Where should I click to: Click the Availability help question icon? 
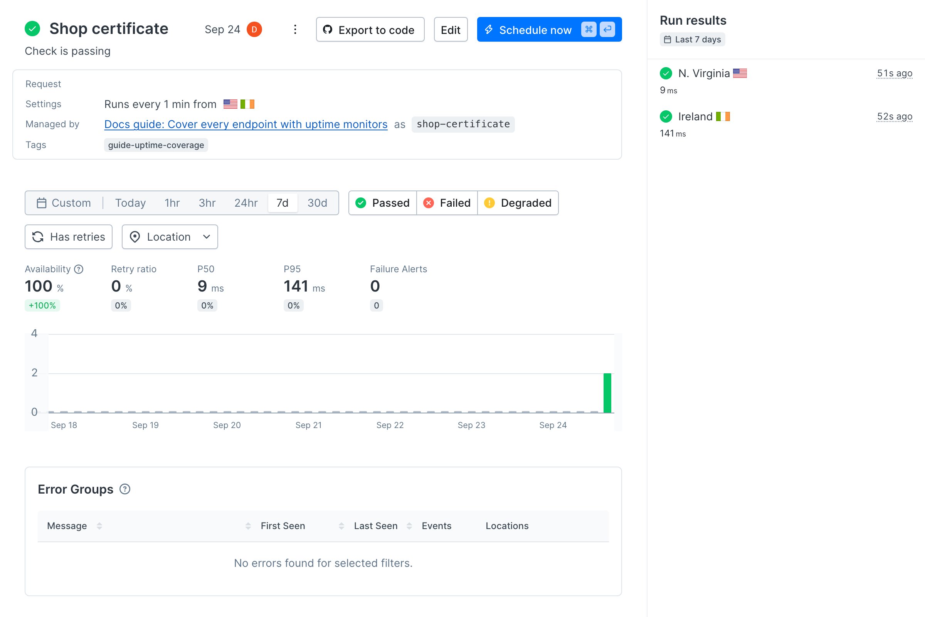pyautogui.click(x=79, y=269)
